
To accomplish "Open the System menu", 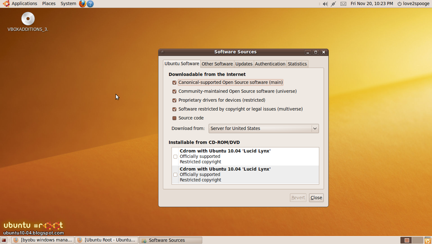I will [x=68, y=3].
